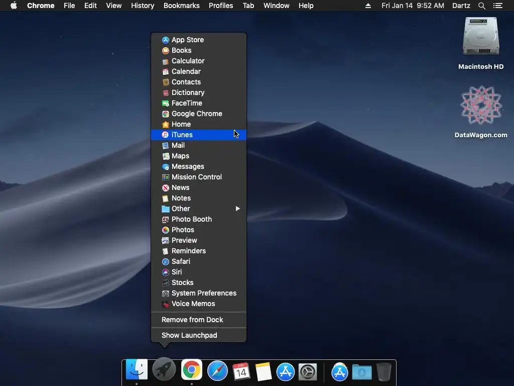Open Home from the popup list
Viewport: 514px width, 386px height.
tap(199, 124)
